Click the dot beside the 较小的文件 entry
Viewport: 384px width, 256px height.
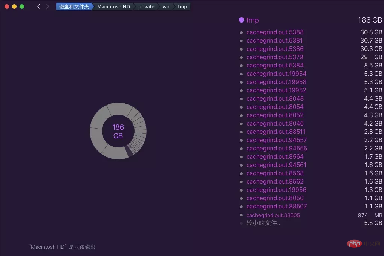[242, 223]
